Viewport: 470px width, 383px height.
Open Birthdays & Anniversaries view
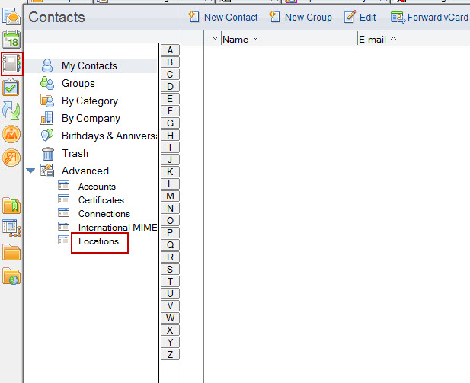click(x=108, y=136)
